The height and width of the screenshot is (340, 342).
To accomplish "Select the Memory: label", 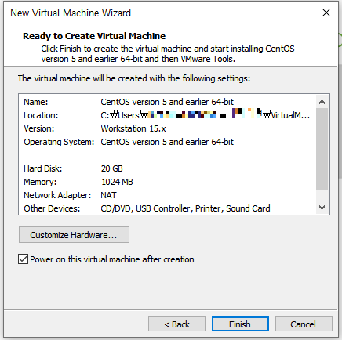I will [x=40, y=182].
